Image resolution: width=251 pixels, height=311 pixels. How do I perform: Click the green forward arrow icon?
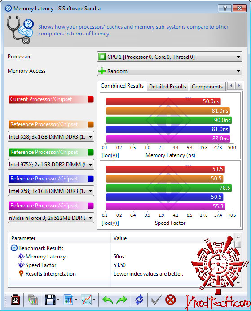tap(121, 300)
